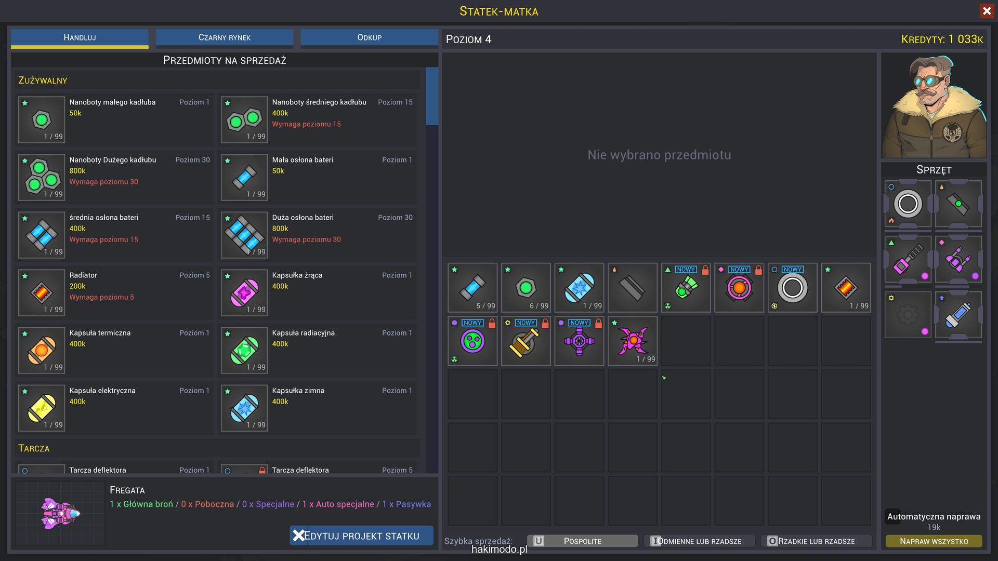This screenshot has height=561, width=998.
Task: Select the Nanoboty Dużego kadłubu icon
Action: (42, 177)
